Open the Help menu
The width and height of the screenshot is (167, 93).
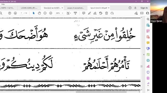point(3,4)
